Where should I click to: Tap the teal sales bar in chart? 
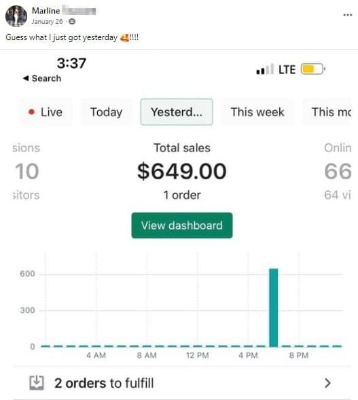(274, 308)
